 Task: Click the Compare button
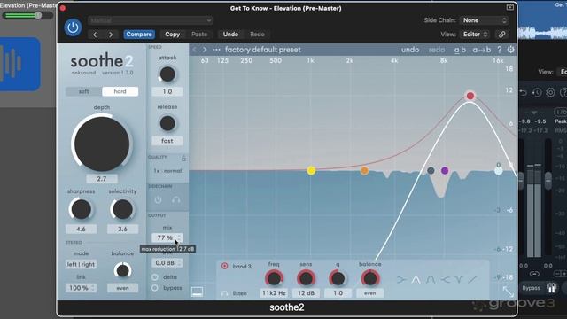tap(139, 35)
